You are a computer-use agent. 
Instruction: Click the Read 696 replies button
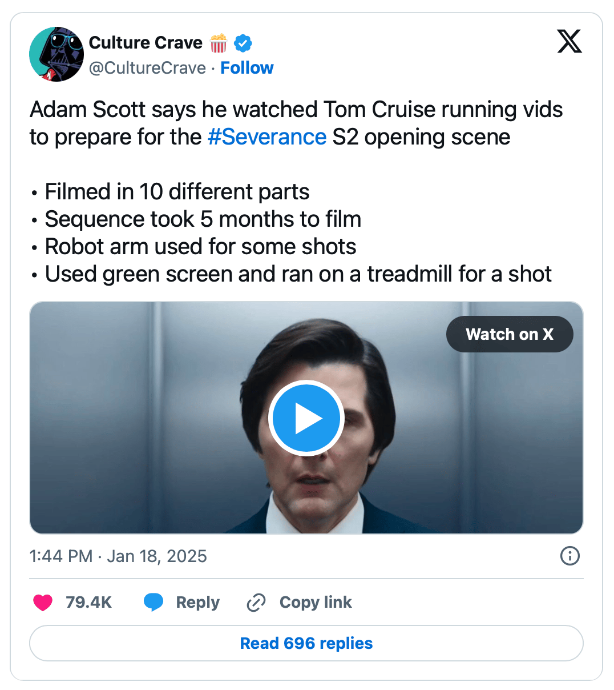[x=306, y=643]
